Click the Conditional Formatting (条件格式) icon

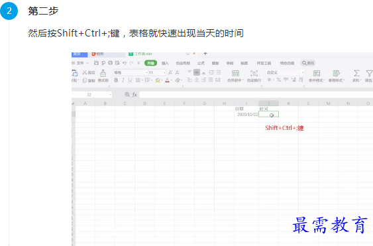[317, 73]
